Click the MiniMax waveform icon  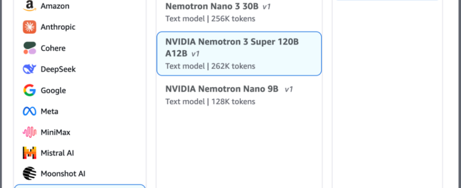tap(29, 132)
